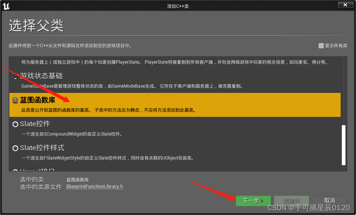This screenshot has width=356, height=215.
Task: Click the 下一步 next button
Action: [253, 201]
